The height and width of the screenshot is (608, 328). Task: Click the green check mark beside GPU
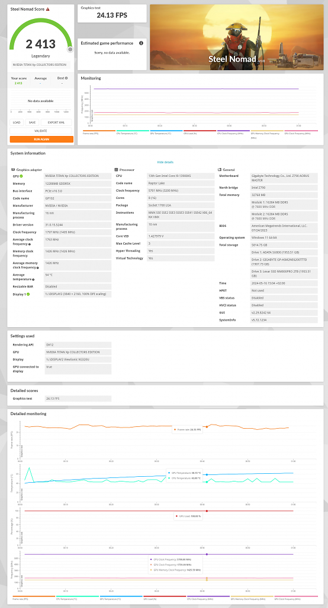click(21, 176)
